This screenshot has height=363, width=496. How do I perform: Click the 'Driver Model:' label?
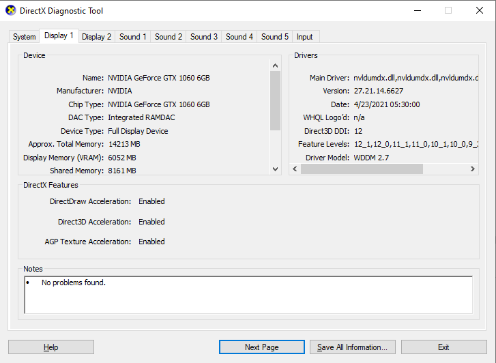tap(327, 158)
